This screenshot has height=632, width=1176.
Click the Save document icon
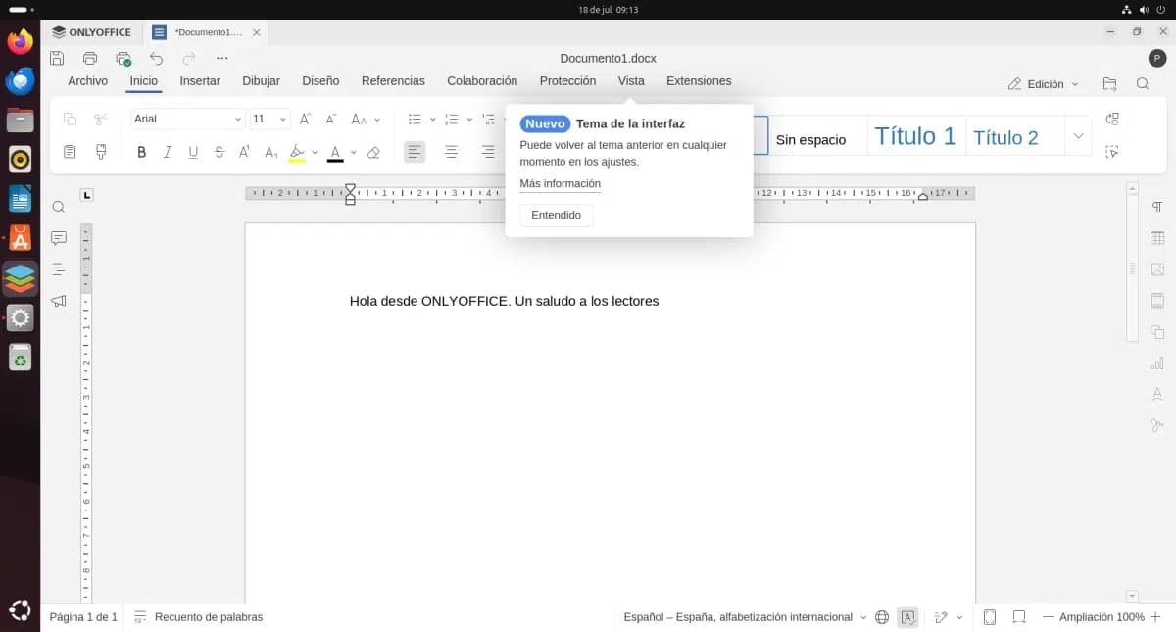coord(57,59)
